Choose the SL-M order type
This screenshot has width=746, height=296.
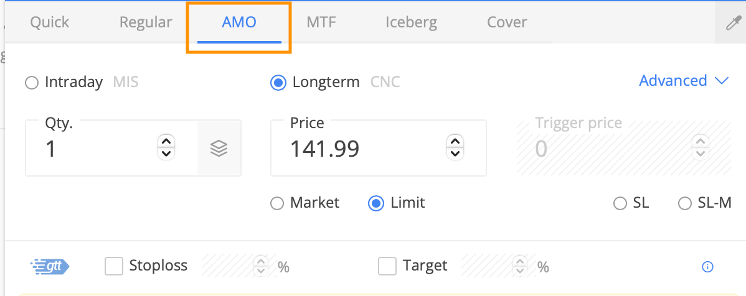[x=684, y=204]
